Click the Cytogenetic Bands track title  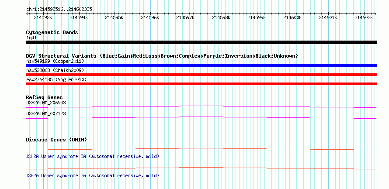tap(52, 32)
